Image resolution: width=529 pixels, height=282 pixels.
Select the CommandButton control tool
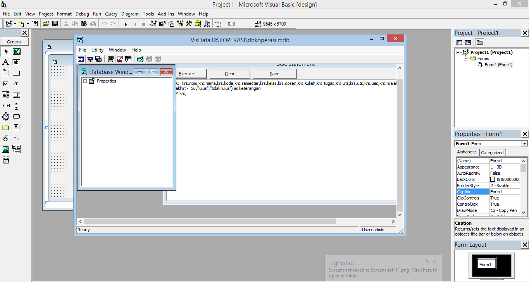pyautogui.click(x=17, y=73)
